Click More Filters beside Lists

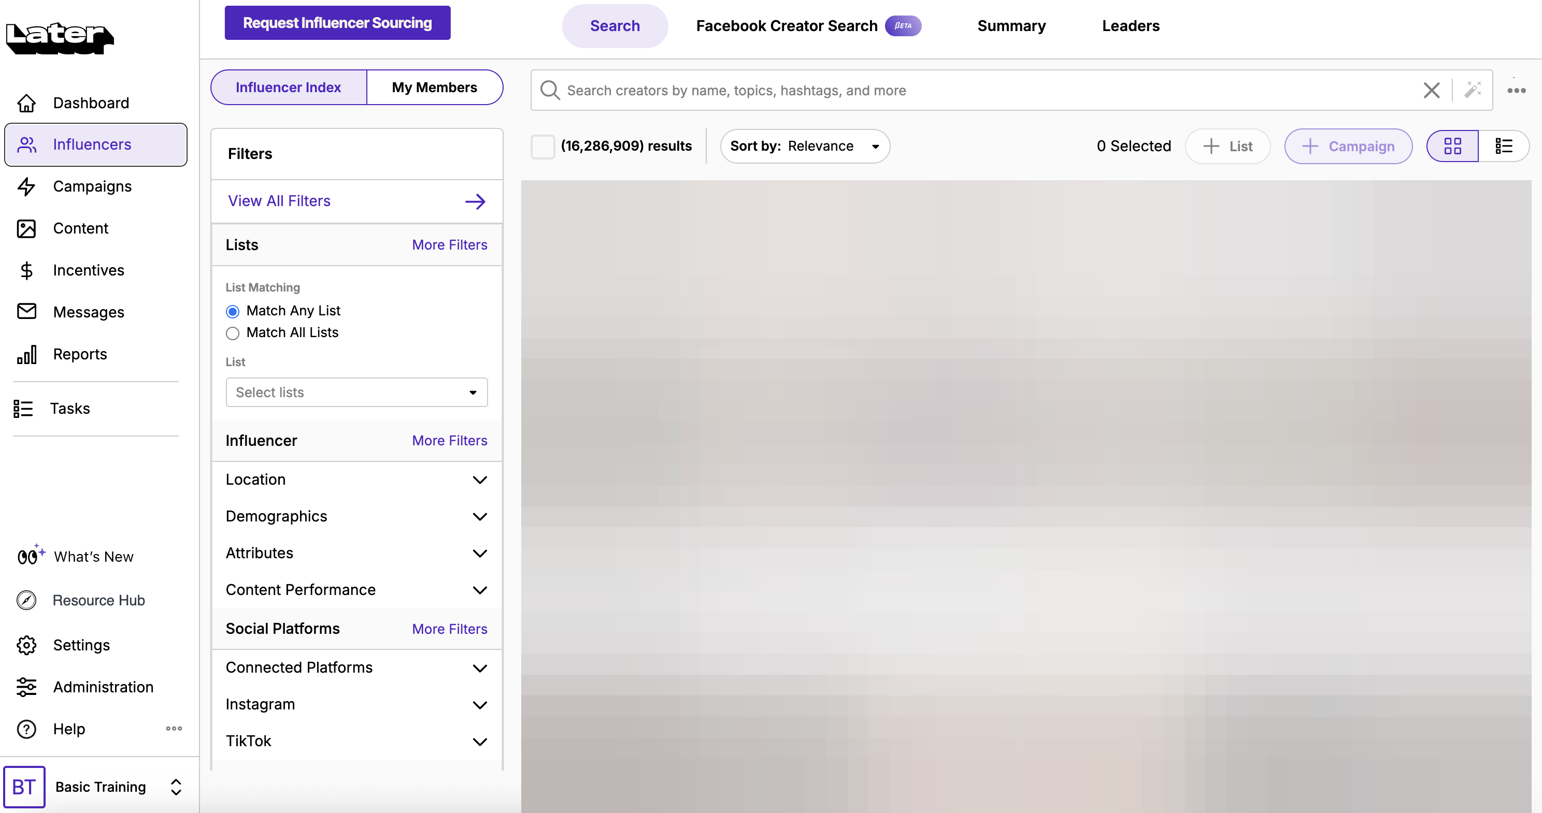tap(450, 245)
